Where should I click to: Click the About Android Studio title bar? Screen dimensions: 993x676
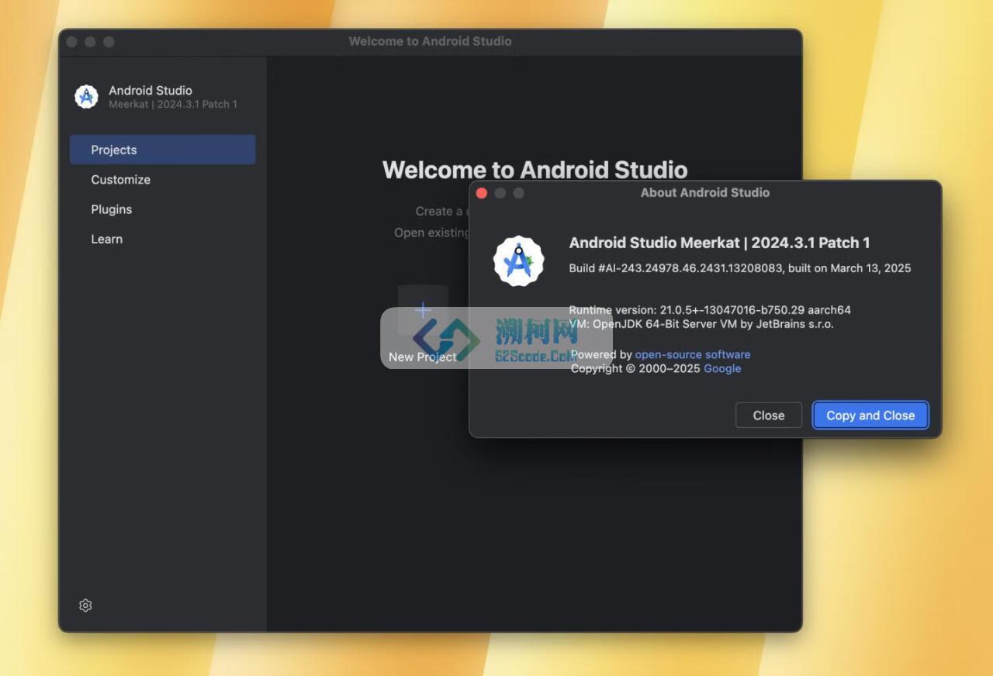coord(705,192)
